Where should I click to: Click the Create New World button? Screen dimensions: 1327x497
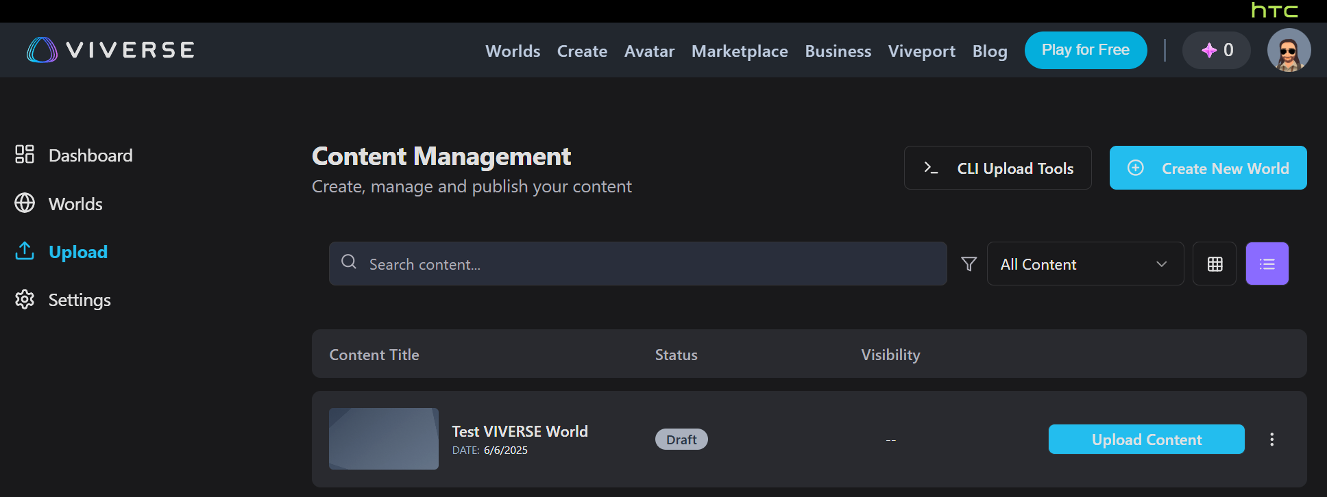click(x=1208, y=168)
